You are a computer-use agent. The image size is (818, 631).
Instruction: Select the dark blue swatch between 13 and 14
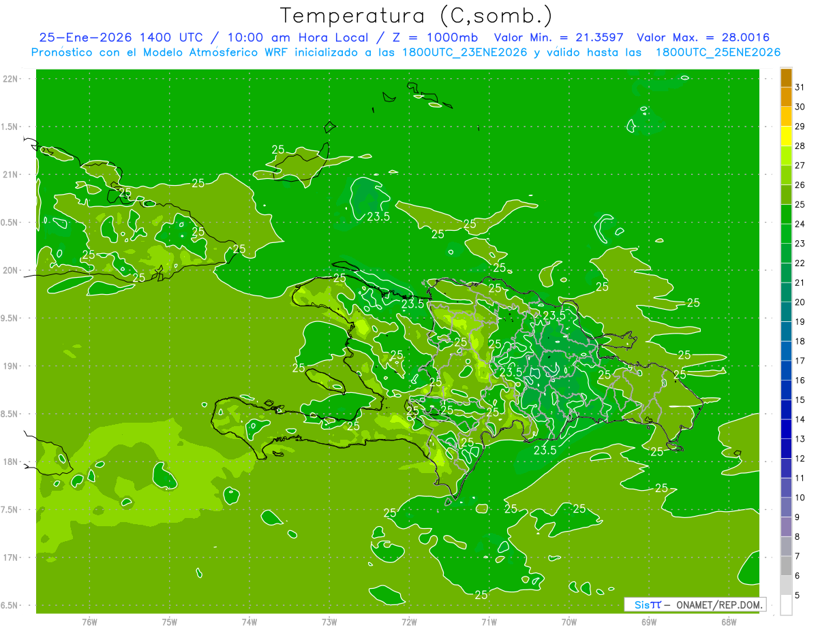click(x=786, y=430)
